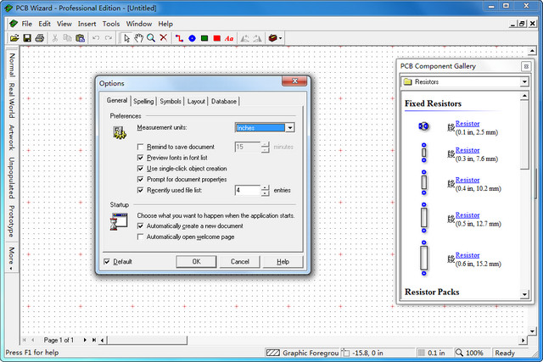Toggle Use single-click object creation

coord(140,169)
